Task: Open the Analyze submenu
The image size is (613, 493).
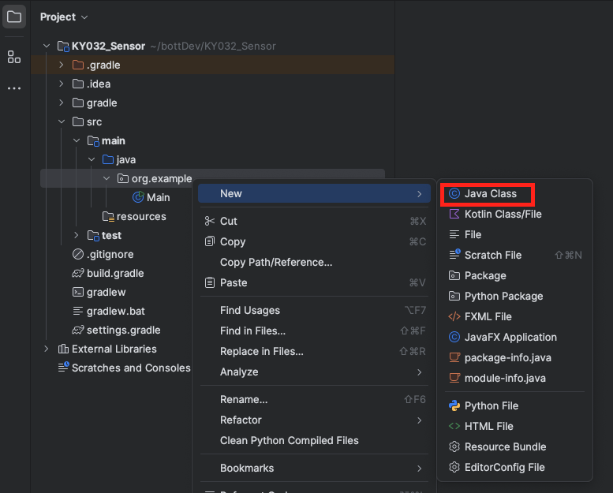Action: (314, 372)
